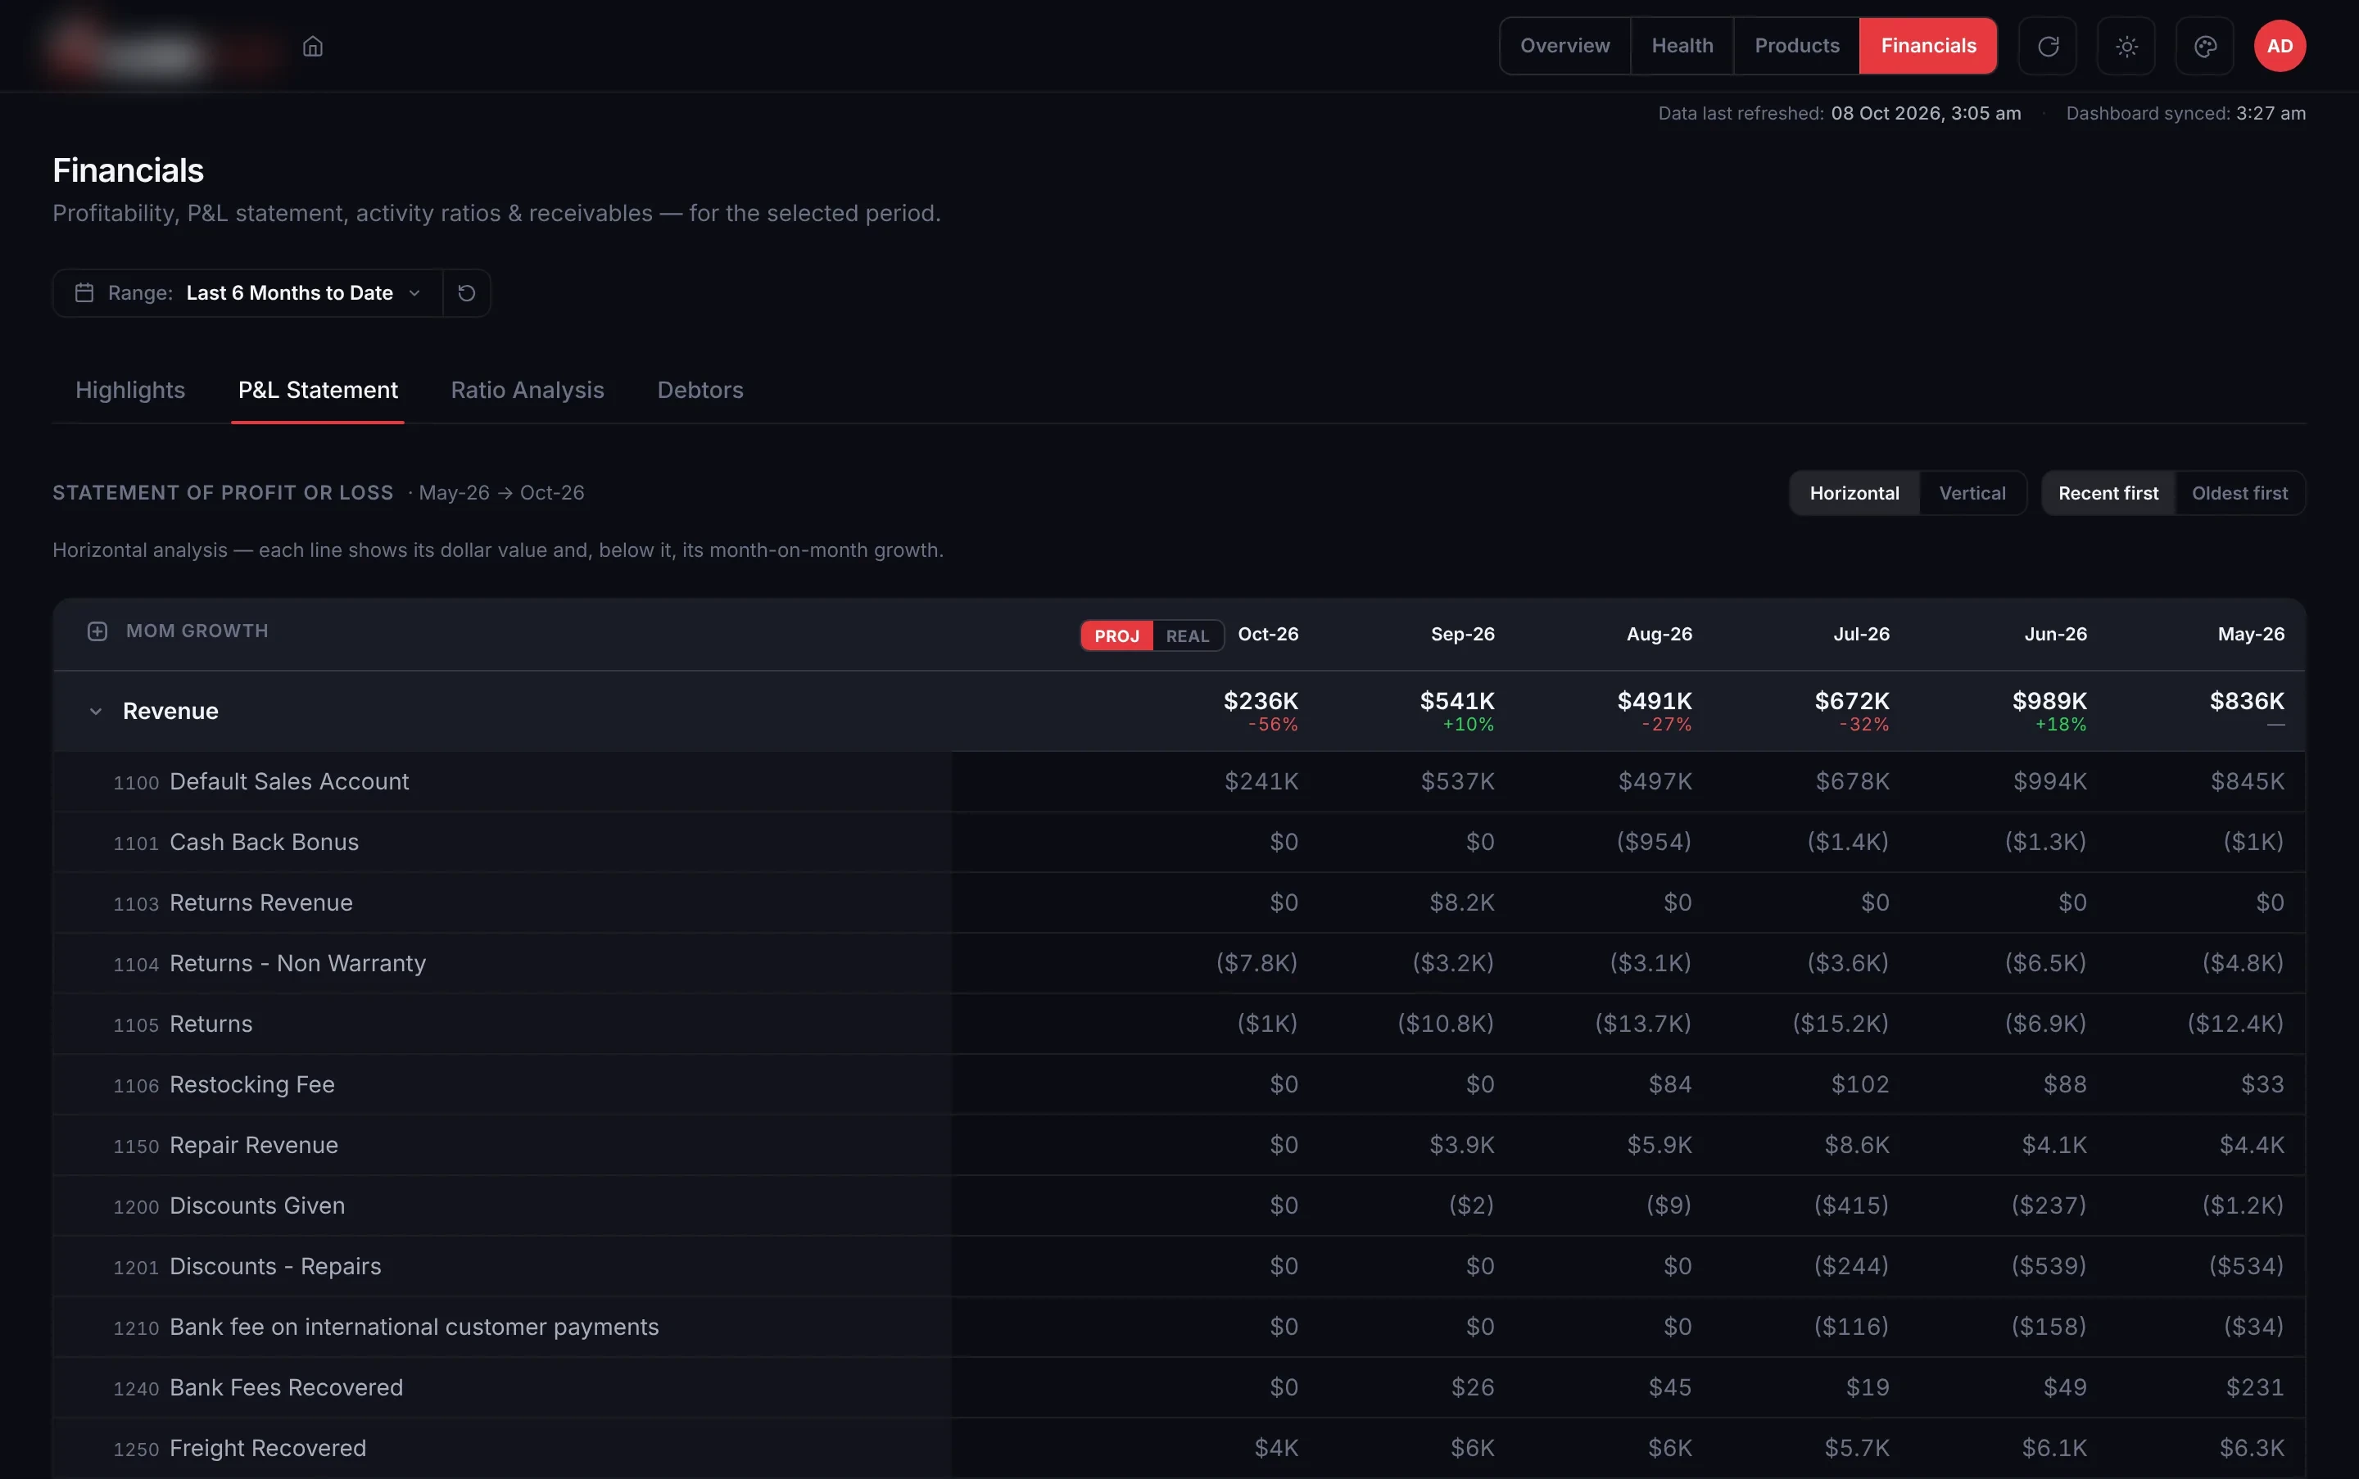The image size is (2359, 1479).
Task: Click Bank Fees Recovered $231 cell
Action: point(2255,1389)
